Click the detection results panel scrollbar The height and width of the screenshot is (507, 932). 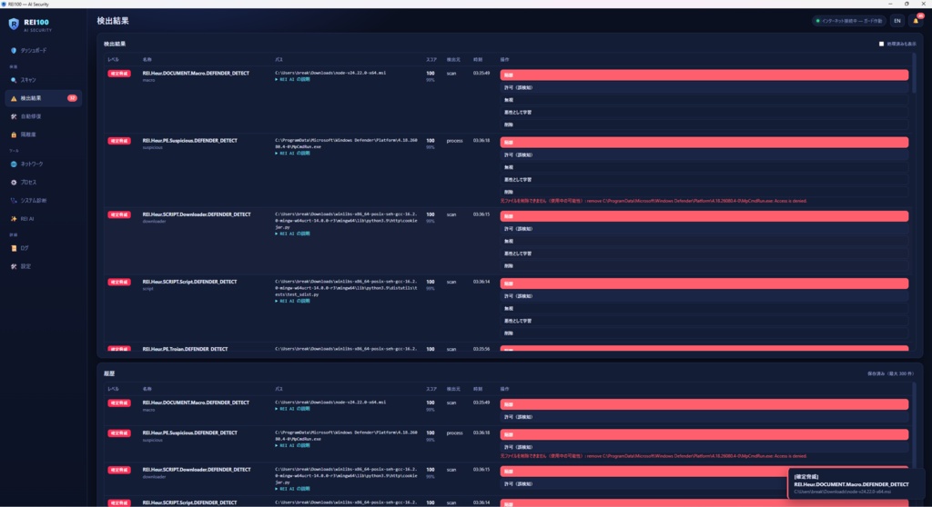pos(914,73)
